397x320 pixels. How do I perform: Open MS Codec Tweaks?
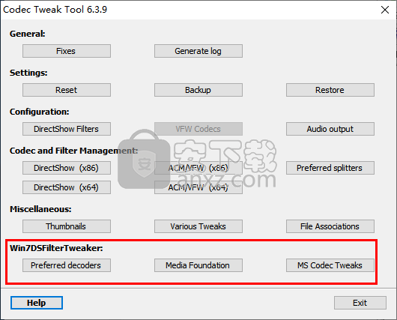pos(330,265)
